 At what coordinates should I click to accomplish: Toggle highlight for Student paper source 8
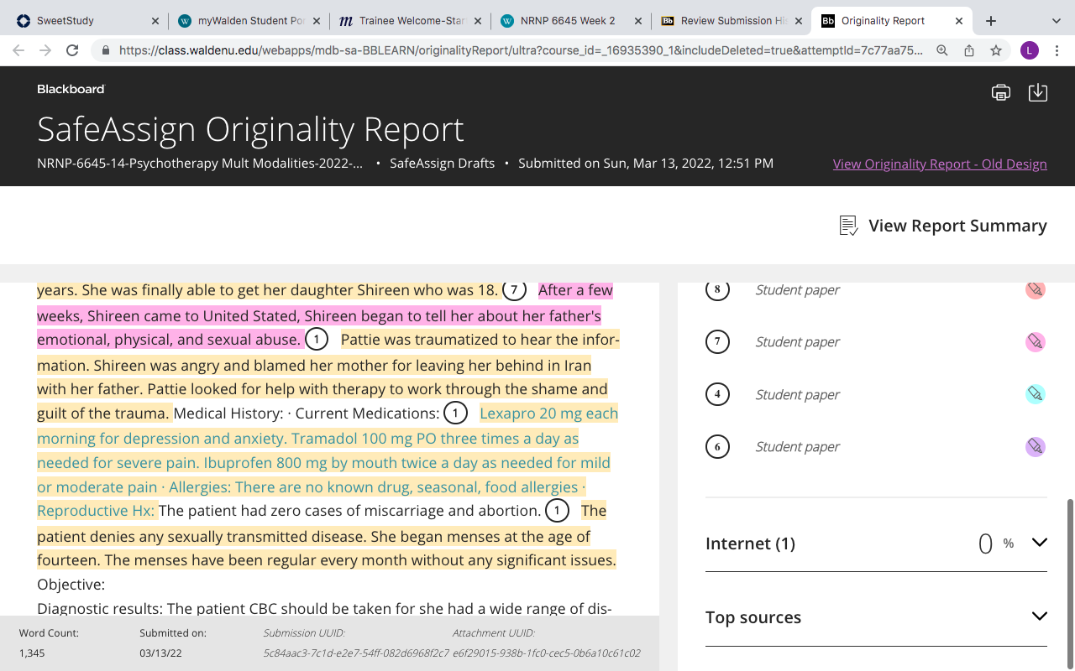1036,289
